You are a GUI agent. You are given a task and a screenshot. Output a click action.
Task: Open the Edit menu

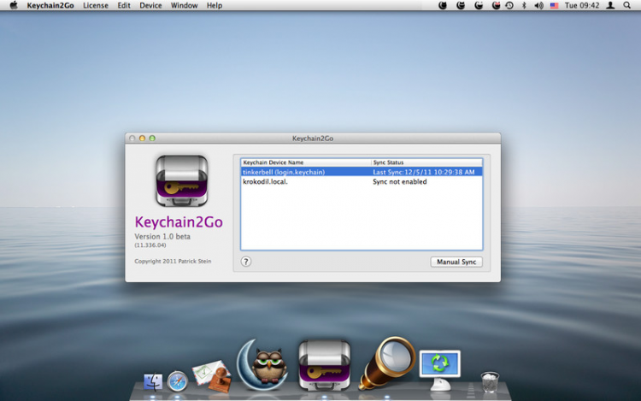(x=124, y=5)
